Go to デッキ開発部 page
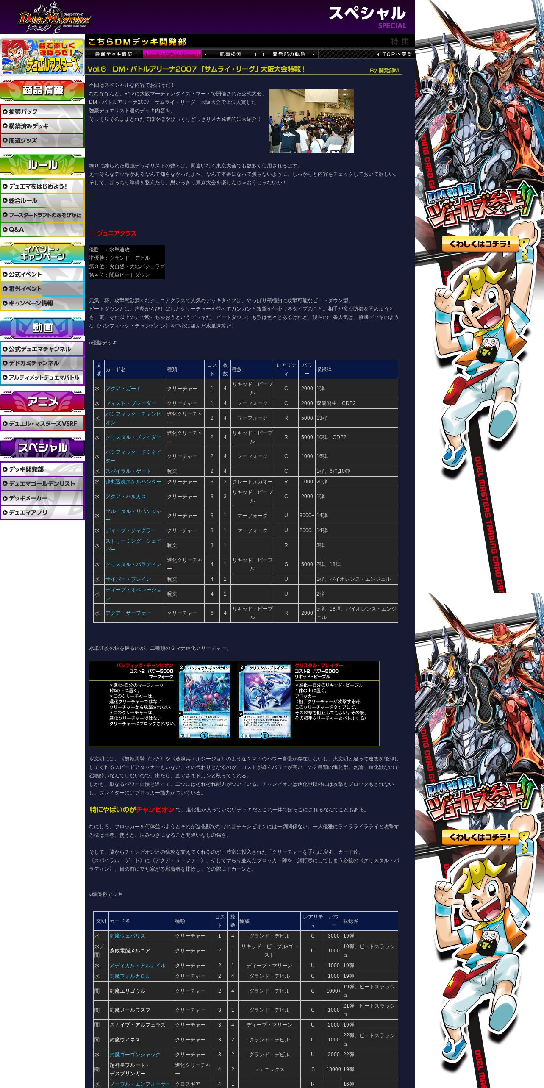This screenshot has height=1088, width=544. tap(42, 469)
